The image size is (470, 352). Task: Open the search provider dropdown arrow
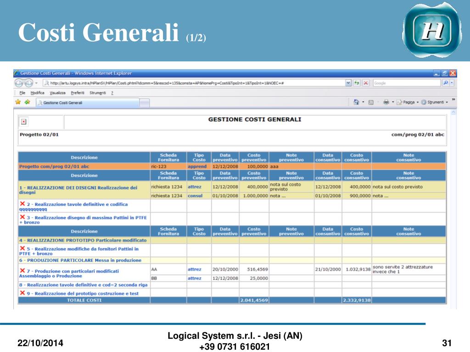click(x=452, y=83)
